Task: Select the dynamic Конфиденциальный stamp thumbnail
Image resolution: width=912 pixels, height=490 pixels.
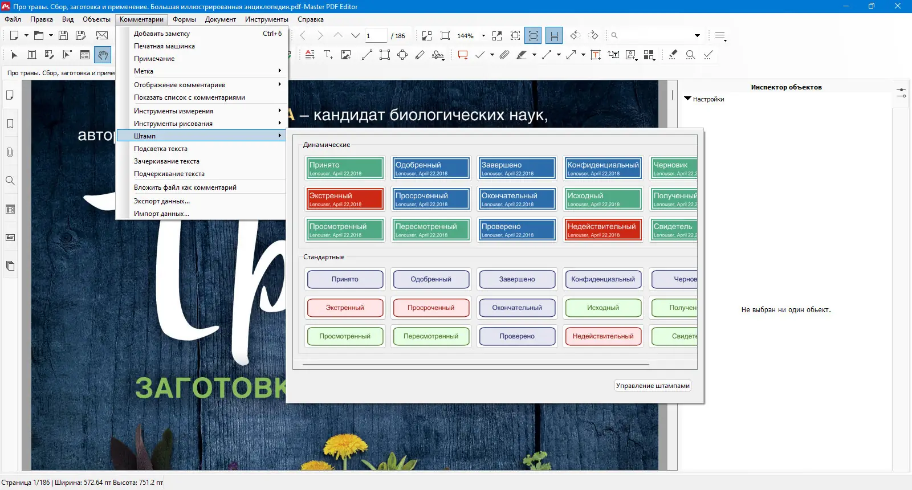Action: pos(603,168)
